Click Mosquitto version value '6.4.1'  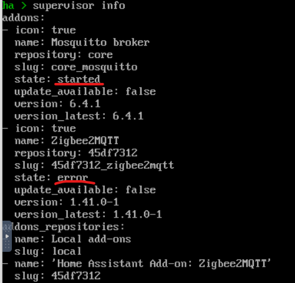[85, 103]
